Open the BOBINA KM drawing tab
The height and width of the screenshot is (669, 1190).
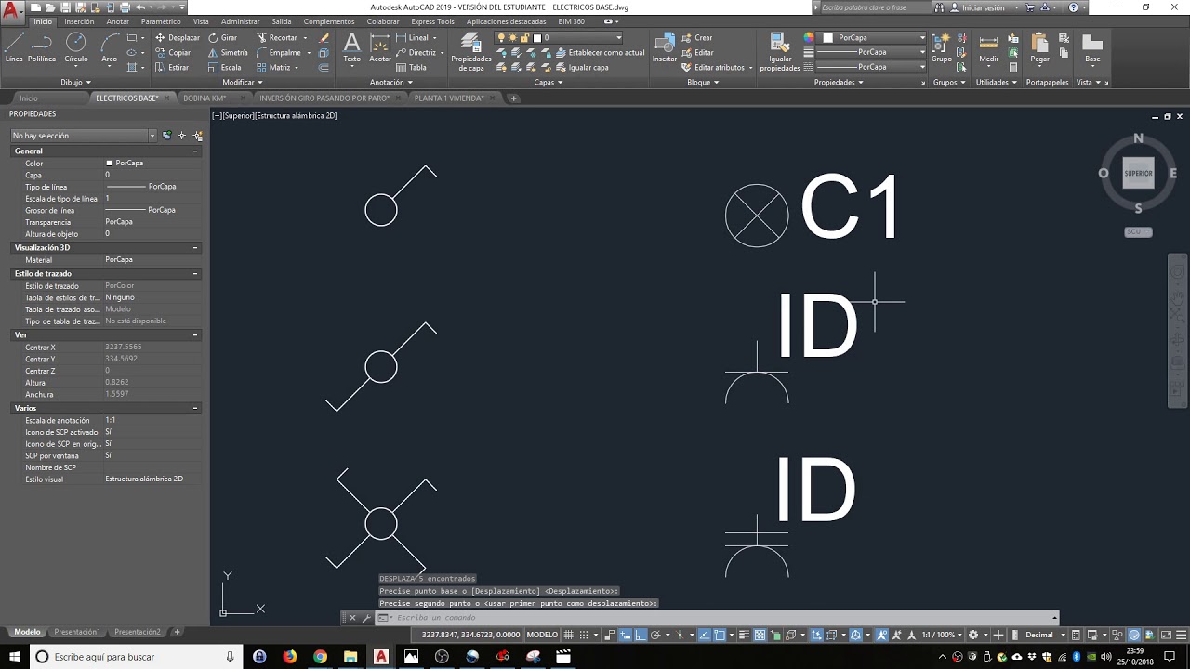205,98
